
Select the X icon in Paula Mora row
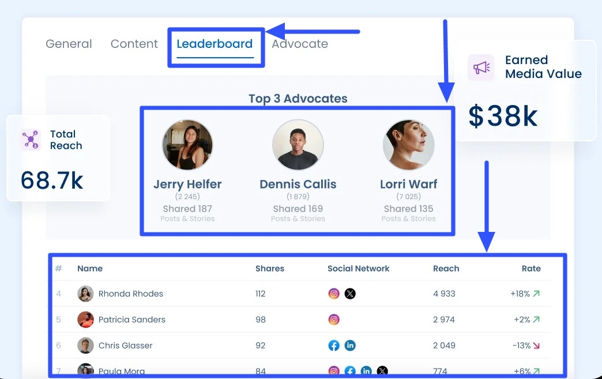coord(382,371)
